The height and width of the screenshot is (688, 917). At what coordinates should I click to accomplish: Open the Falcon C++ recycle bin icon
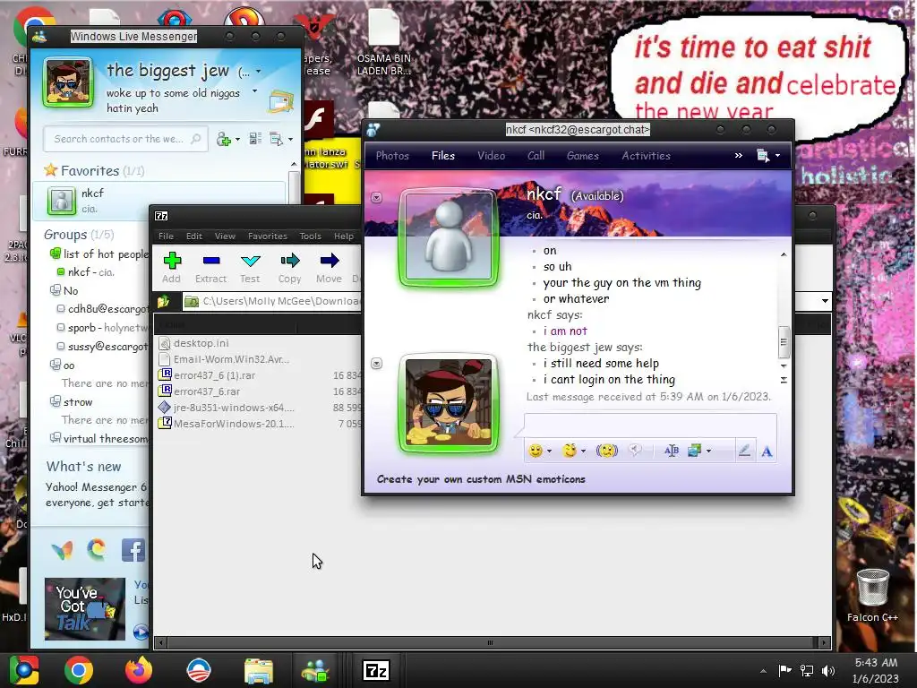(x=872, y=595)
